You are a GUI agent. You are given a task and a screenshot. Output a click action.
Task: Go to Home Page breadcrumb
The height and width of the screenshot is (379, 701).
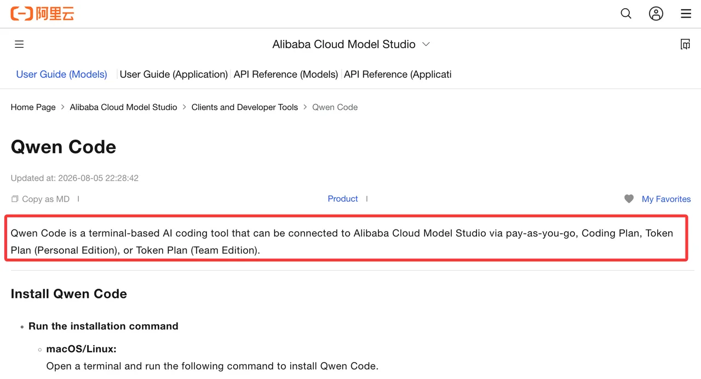(33, 107)
